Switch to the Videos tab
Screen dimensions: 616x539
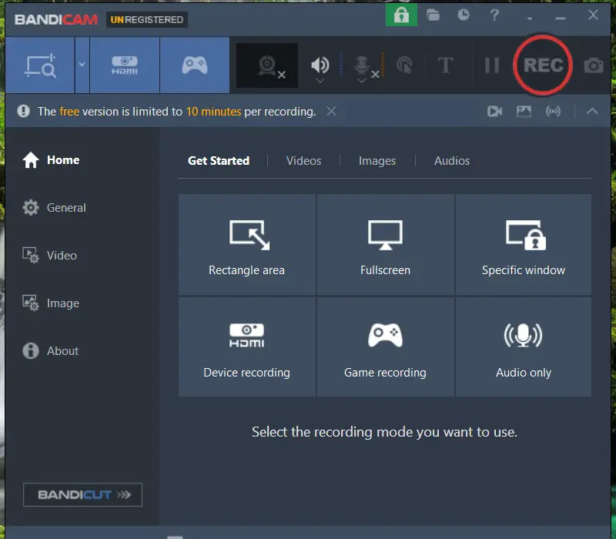(x=303, y=160)
